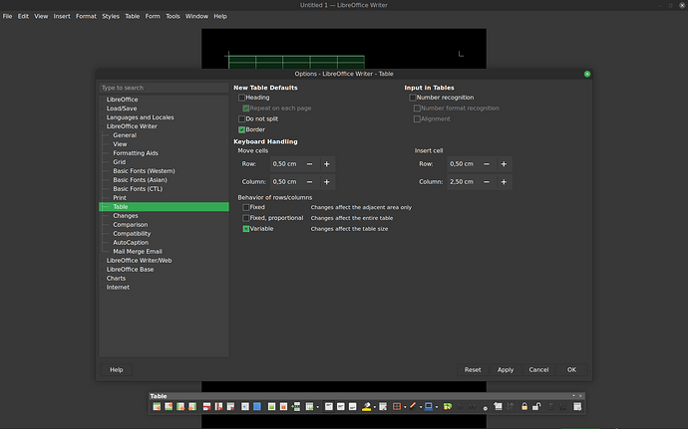688x429 pixels.
Task: Toggle Repeat on each page checkbox
Action: tap(245, 108)
